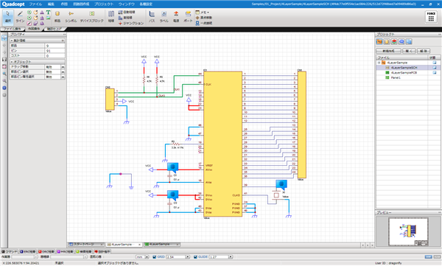Select 4LayerSamplePCB in the project tree
The image size is (442, 266).
click(x=404, y=73)
